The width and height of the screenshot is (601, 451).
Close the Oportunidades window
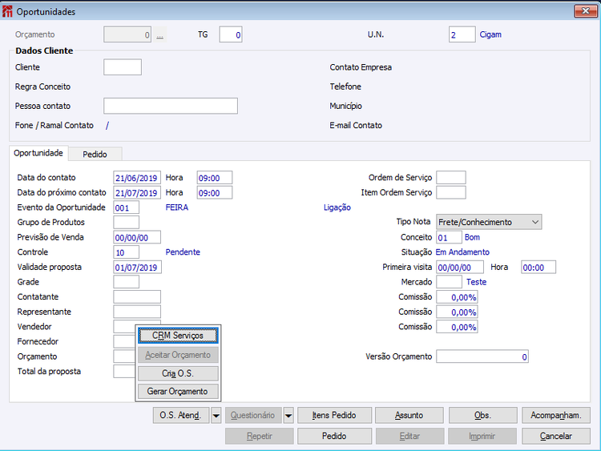pos(585,11)
